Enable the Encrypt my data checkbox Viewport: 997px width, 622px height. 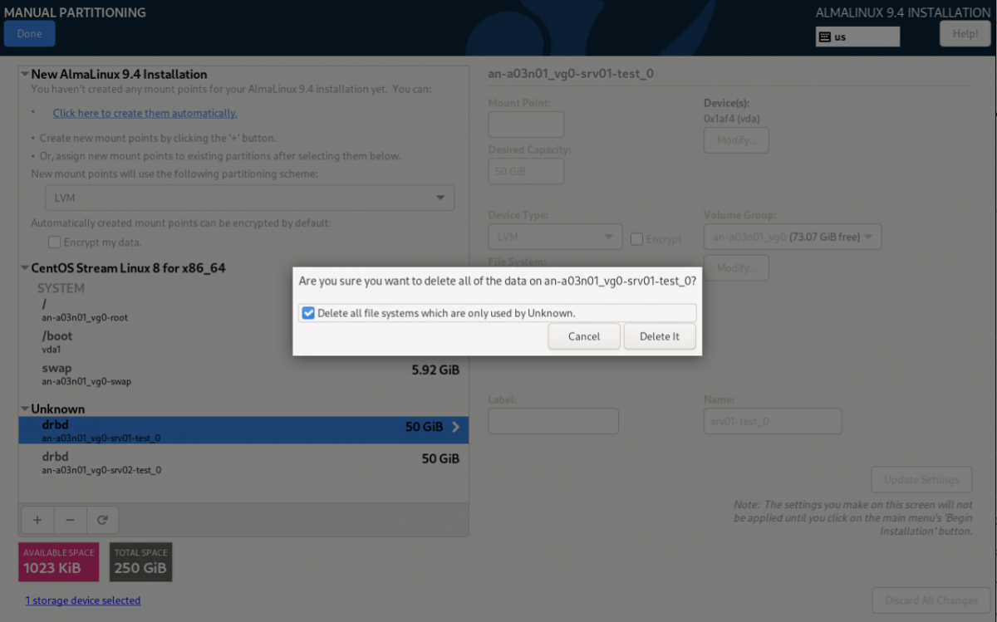pos(55,242)
